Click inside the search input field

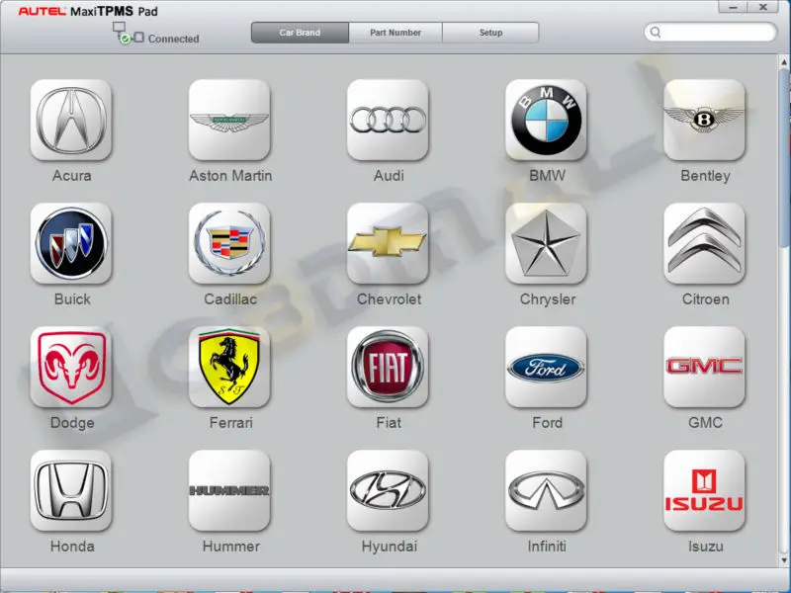(x=710, y=33)
